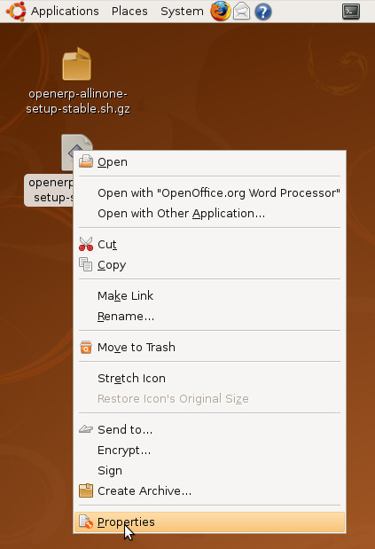Open the System menu
This screenshot has height=549, width=375.
pos(182,12)
